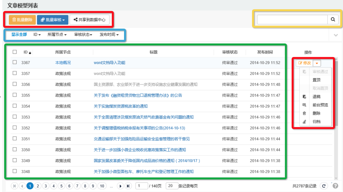Click the vertical scrollbar of the table
Screen dimensions: 343x192
coord(336,99)
